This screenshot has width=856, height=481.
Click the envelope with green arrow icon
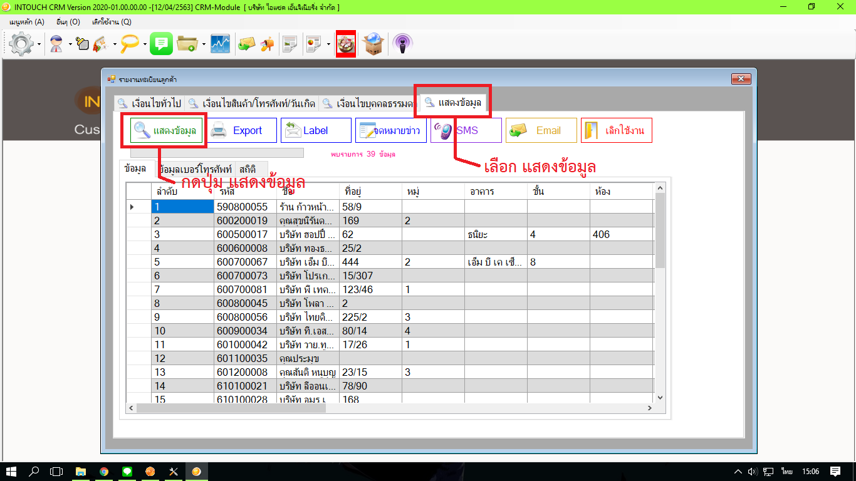[x=246, y=44]
